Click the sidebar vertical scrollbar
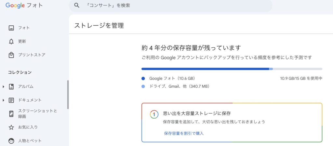 coord(68,95)
